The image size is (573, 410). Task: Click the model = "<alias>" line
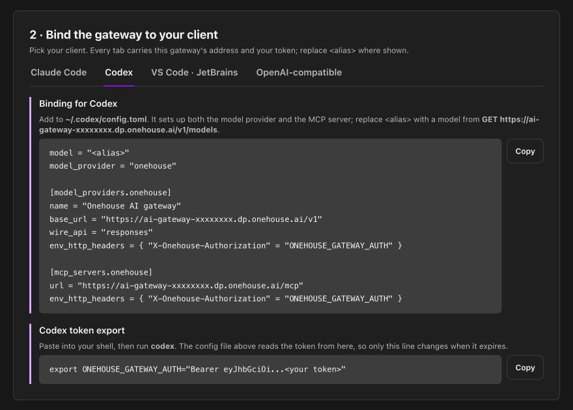[x=89, y=152]
